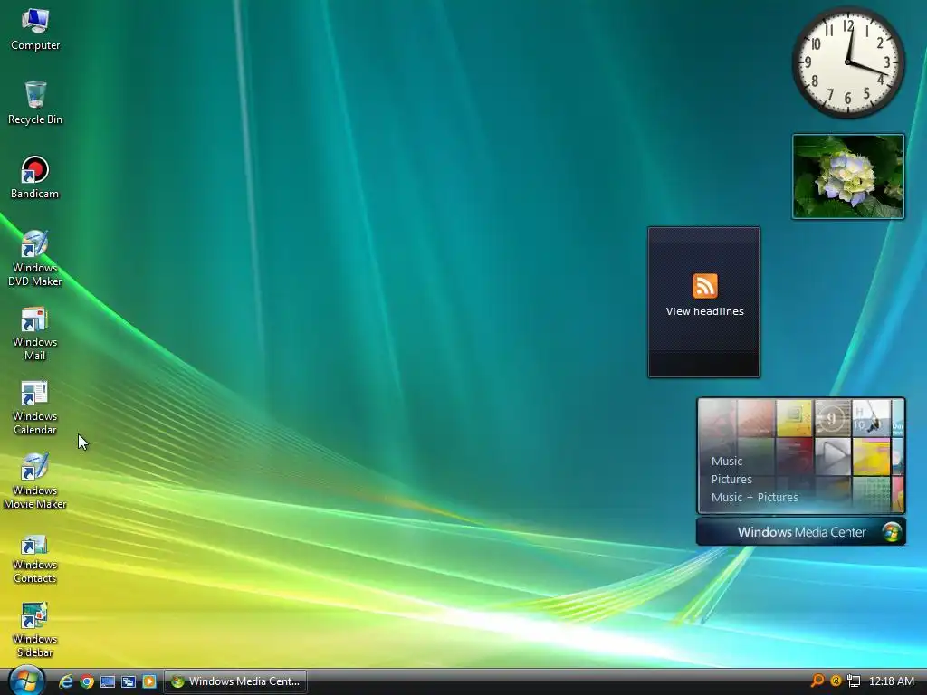The width and height of the screenshot is (927, 695).
Task: Select Pictures in Media Center gadget
Action: [x=731, y=480]
